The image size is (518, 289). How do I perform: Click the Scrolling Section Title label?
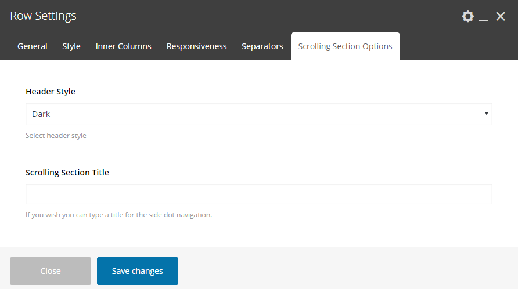click(67, 173)
